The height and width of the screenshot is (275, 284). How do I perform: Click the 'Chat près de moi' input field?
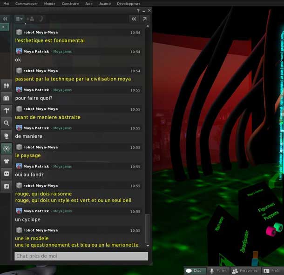[81, 256]
